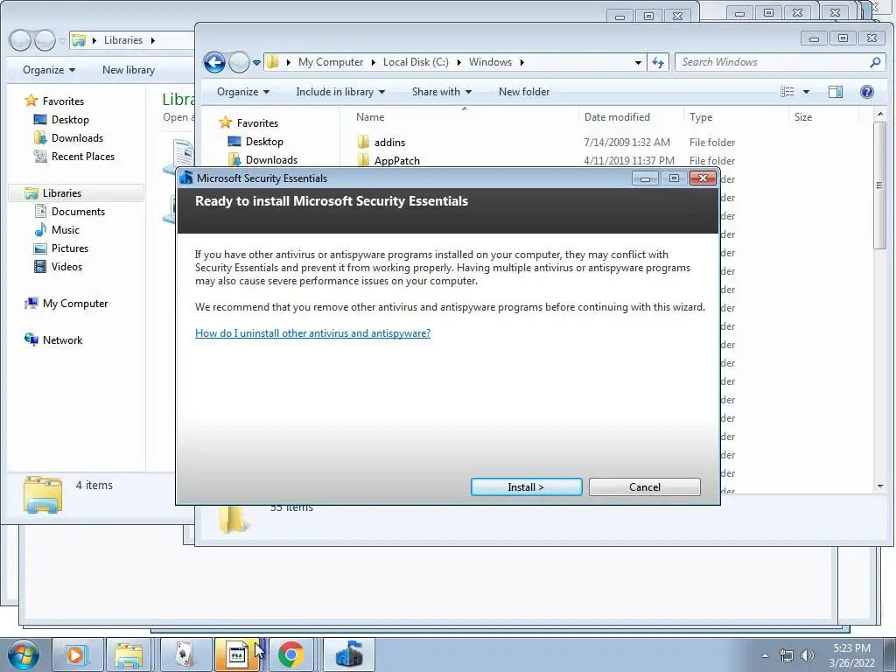896x672 pixels.
Task: Open the Explorer help icon
Action: coord(867,91)
